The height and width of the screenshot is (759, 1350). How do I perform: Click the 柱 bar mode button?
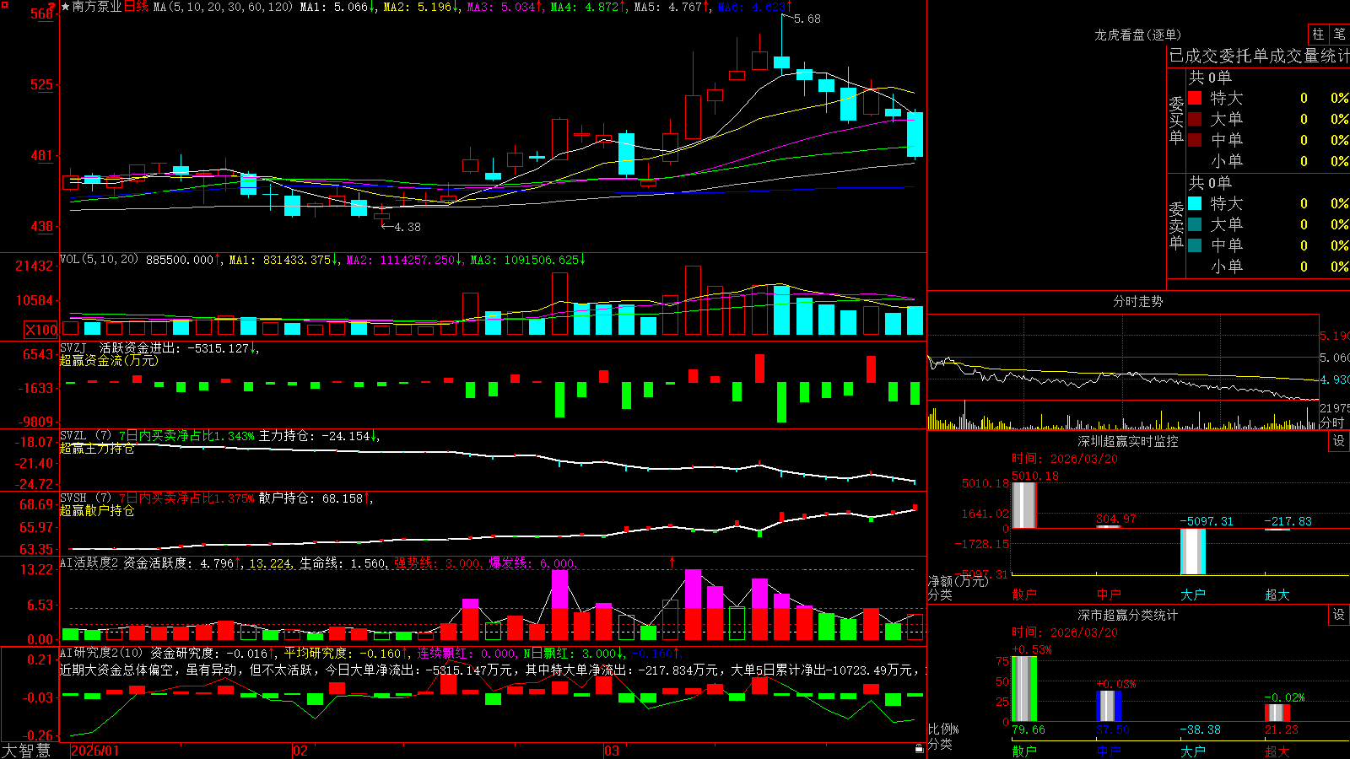point(1318,34)
